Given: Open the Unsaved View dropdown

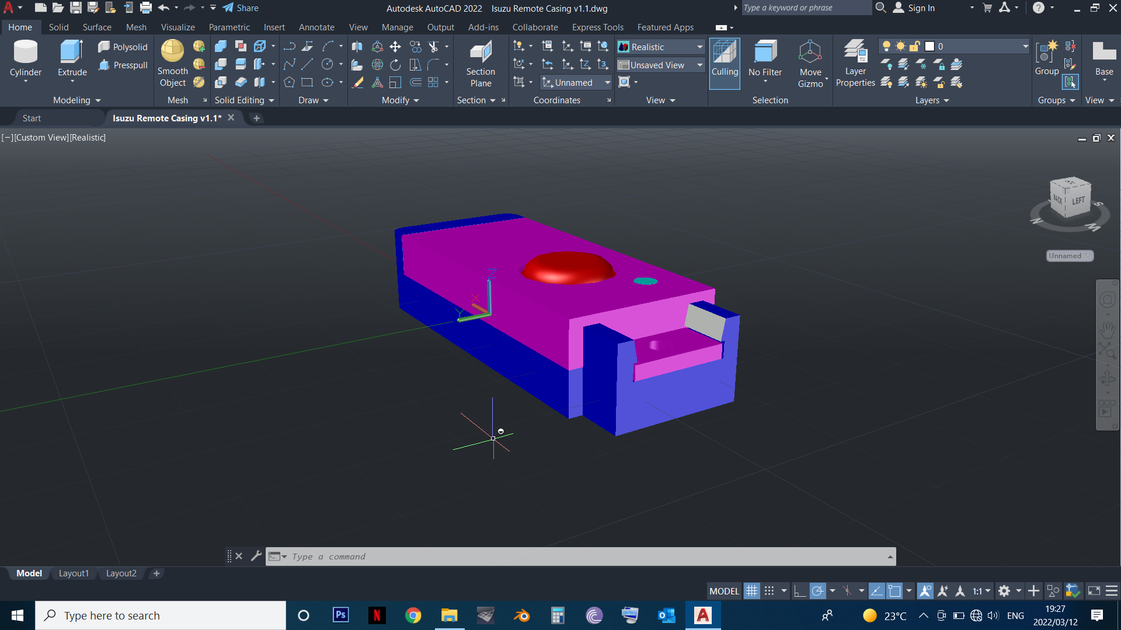Looking at the screenshot, I should point(661,65).
